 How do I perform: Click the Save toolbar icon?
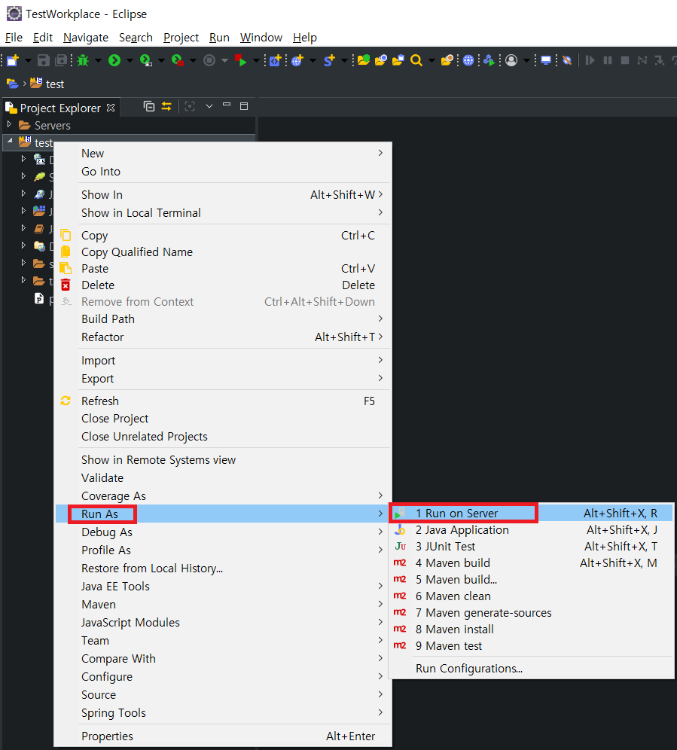(x=44, y=60)
